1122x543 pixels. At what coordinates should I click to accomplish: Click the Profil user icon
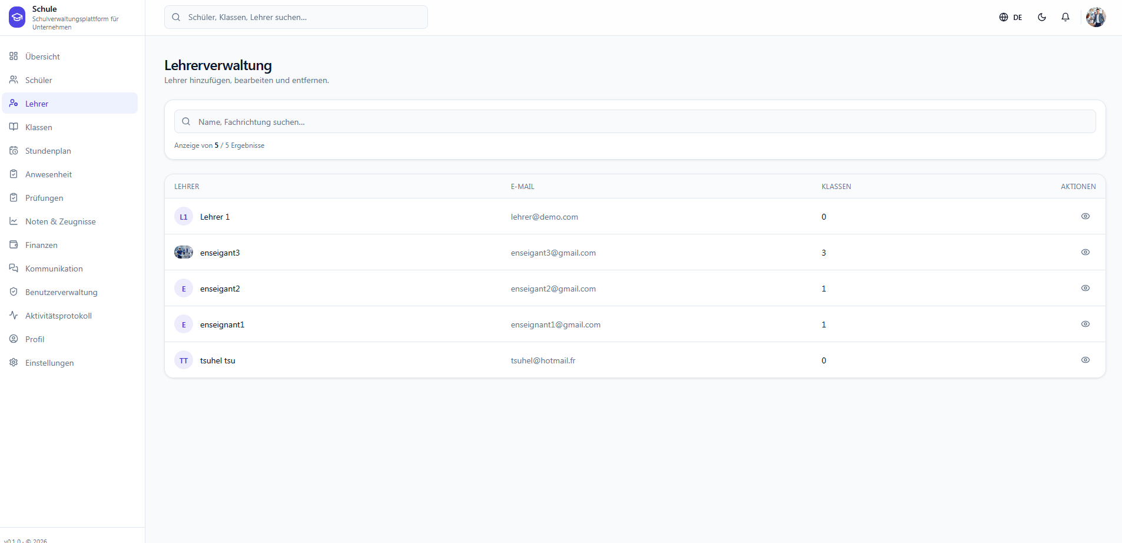pos(14,339)
